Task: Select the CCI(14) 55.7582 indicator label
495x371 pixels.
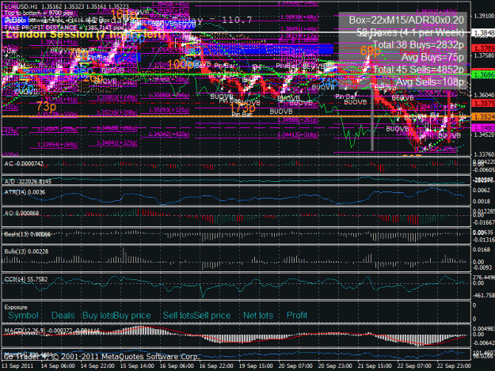Action: point(26,279)
